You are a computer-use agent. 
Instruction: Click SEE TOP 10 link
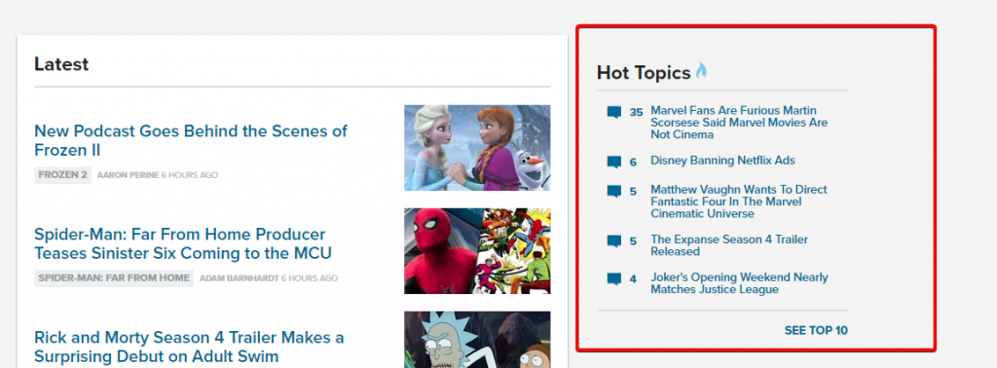coord(816,330)
